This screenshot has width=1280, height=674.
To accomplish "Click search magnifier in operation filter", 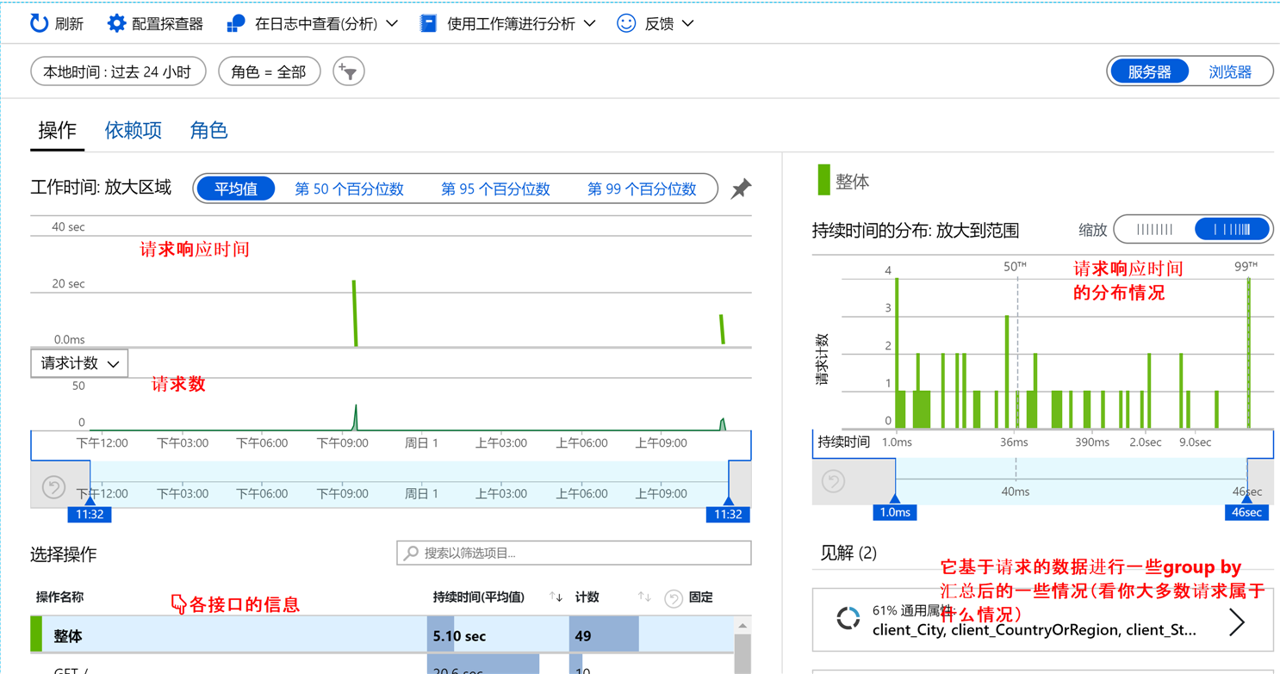I will click(x=412, y=553).
